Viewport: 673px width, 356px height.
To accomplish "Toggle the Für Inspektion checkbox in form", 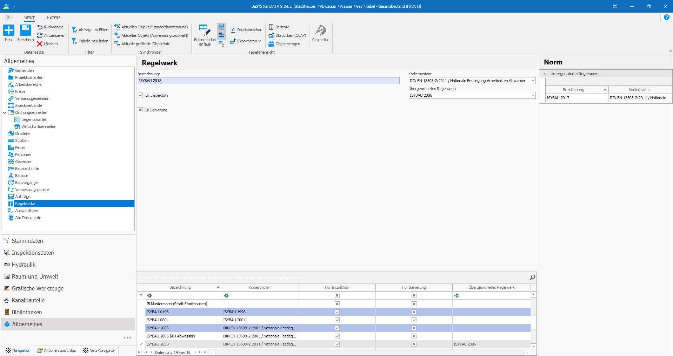I will point(140,95).
